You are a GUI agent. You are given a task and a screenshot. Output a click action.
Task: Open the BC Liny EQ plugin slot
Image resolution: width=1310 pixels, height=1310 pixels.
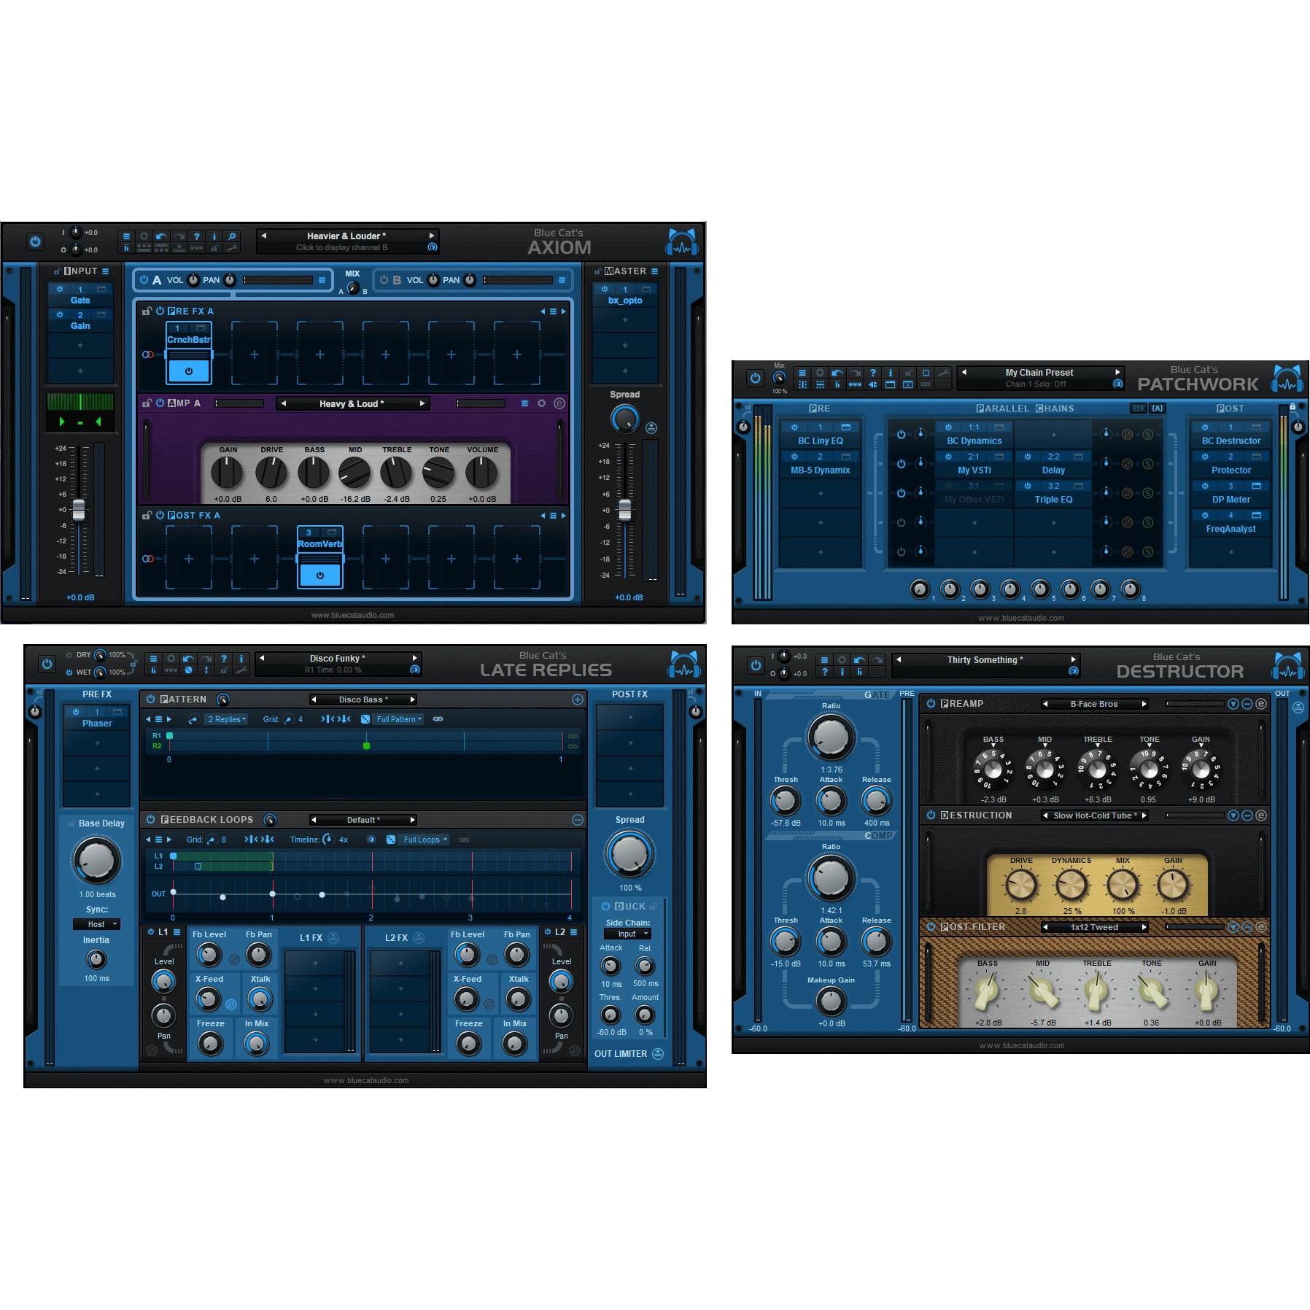point(820,441)
